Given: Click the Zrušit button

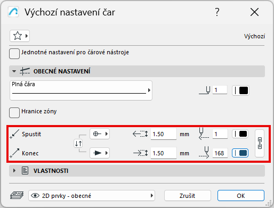Looking at the screenshot, I should [188, 196].
